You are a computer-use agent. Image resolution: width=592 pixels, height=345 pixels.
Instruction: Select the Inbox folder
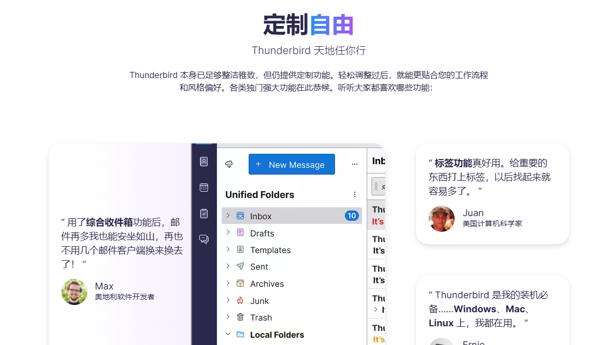[x=291, y=216]
